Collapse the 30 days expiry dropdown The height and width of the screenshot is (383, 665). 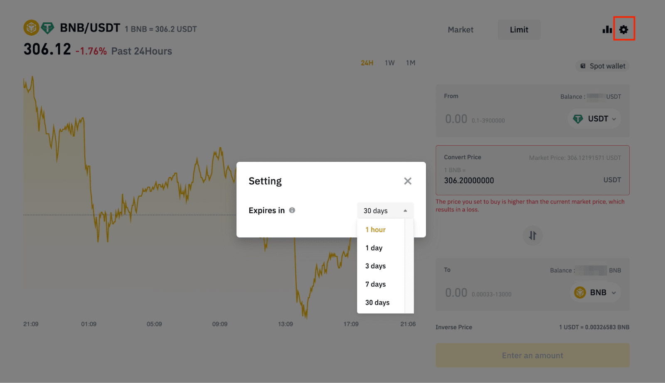click(385, 211)
